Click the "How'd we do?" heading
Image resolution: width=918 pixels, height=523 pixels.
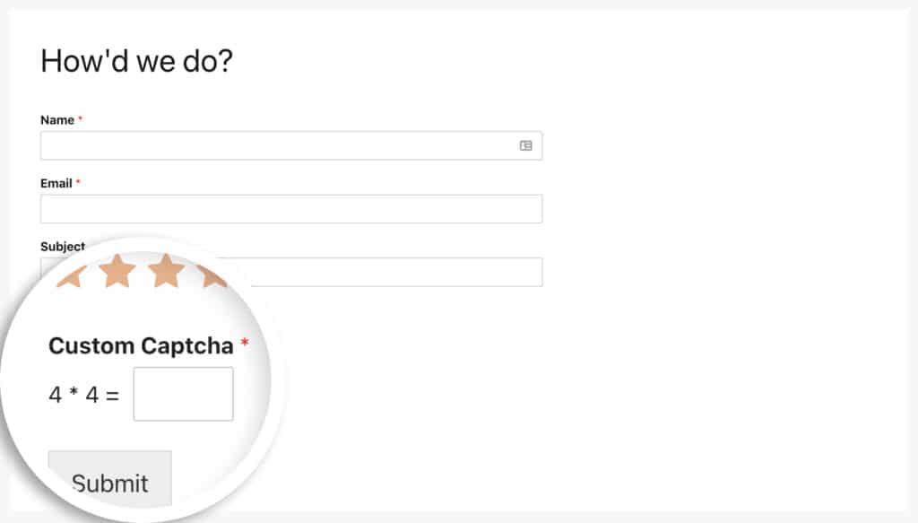click(x=136, y=61)
